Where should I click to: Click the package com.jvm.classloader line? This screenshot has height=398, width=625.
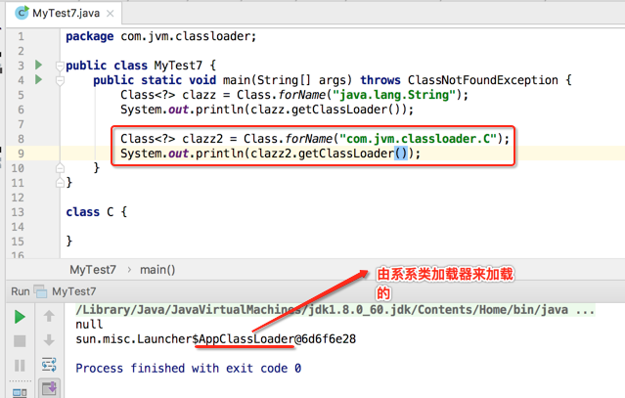[161, 36]
